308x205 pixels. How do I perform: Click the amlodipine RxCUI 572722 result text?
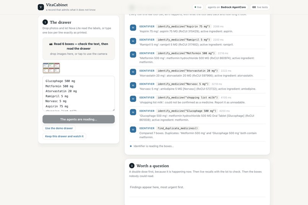point(198,89)
